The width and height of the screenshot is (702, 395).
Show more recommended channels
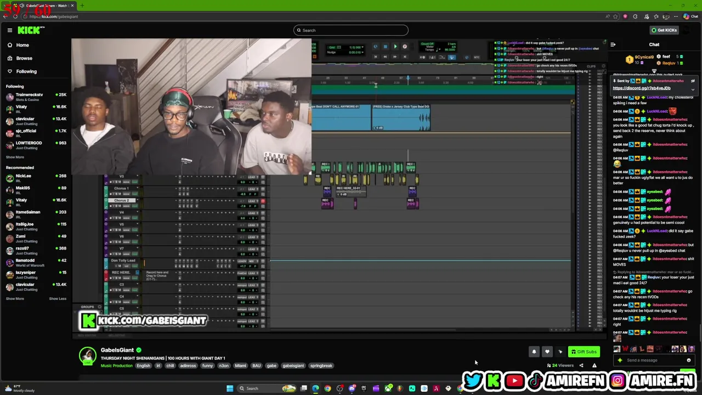(15, 298)
